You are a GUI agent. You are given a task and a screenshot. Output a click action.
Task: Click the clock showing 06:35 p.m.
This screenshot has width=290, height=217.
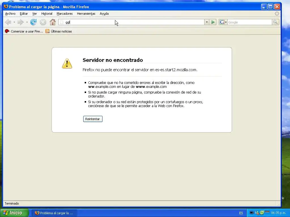click(x=279, y=213)
